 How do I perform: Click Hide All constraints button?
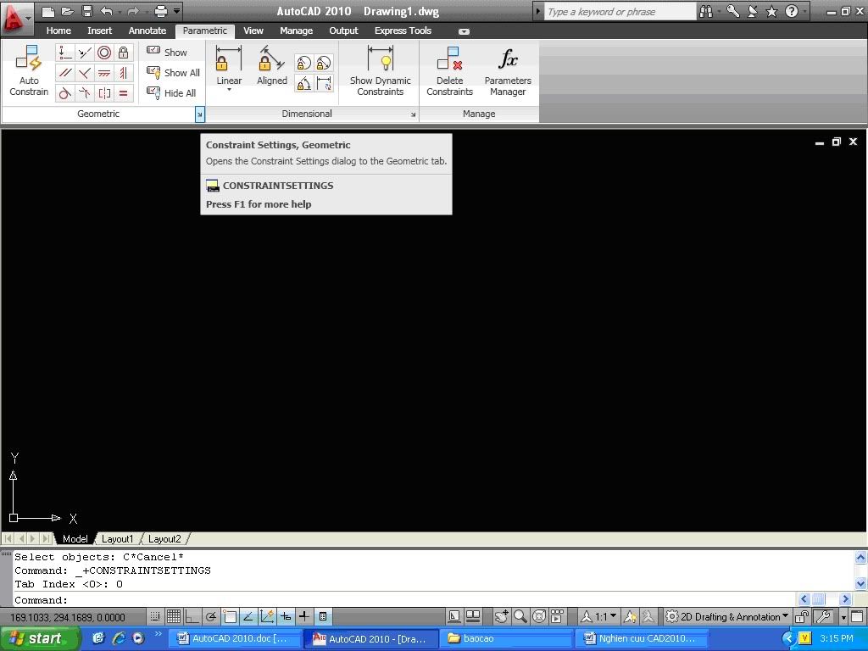(x=172, y=93)
